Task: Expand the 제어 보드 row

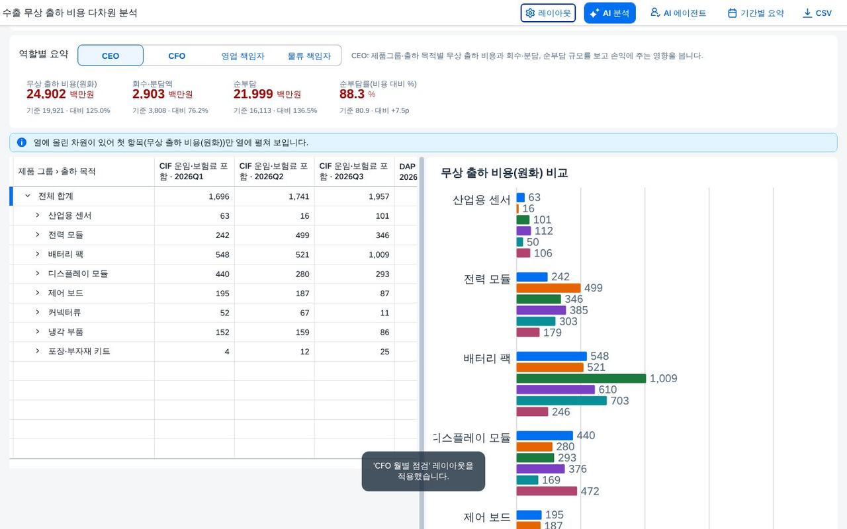Action: [x=38, y=293]
